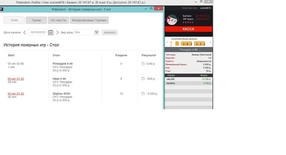
Task: Open the 05 окт 01:32 link for Heze 2 #4
Action: [x=16, y=79]
